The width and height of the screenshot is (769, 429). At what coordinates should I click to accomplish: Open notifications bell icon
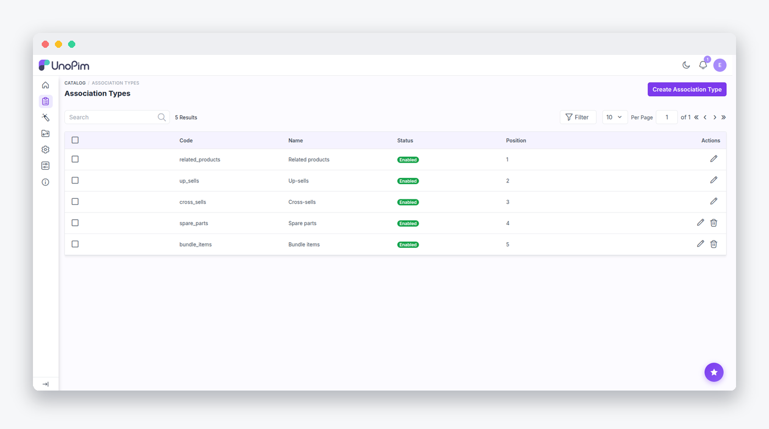(x=703, y=65)
